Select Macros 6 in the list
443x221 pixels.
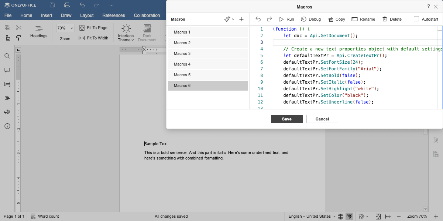[208, 85]
